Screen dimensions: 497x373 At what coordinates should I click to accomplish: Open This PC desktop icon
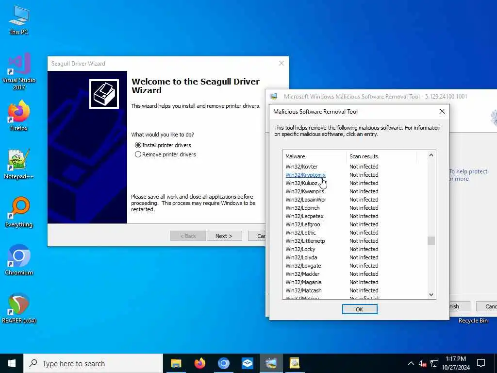[19, 19]
